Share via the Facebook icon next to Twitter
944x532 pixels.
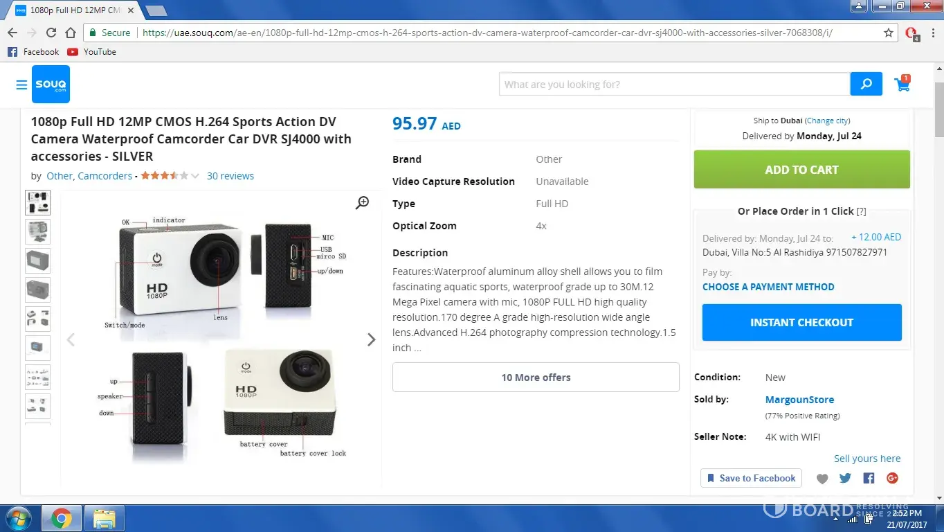869,478
